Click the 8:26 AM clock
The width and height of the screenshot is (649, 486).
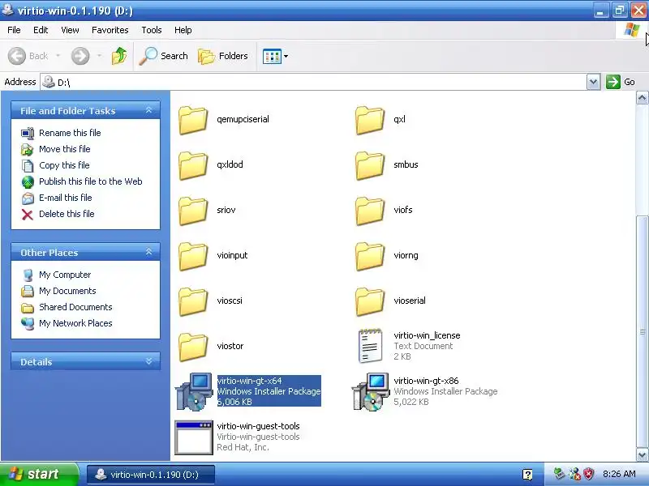(x=619, y=474)
